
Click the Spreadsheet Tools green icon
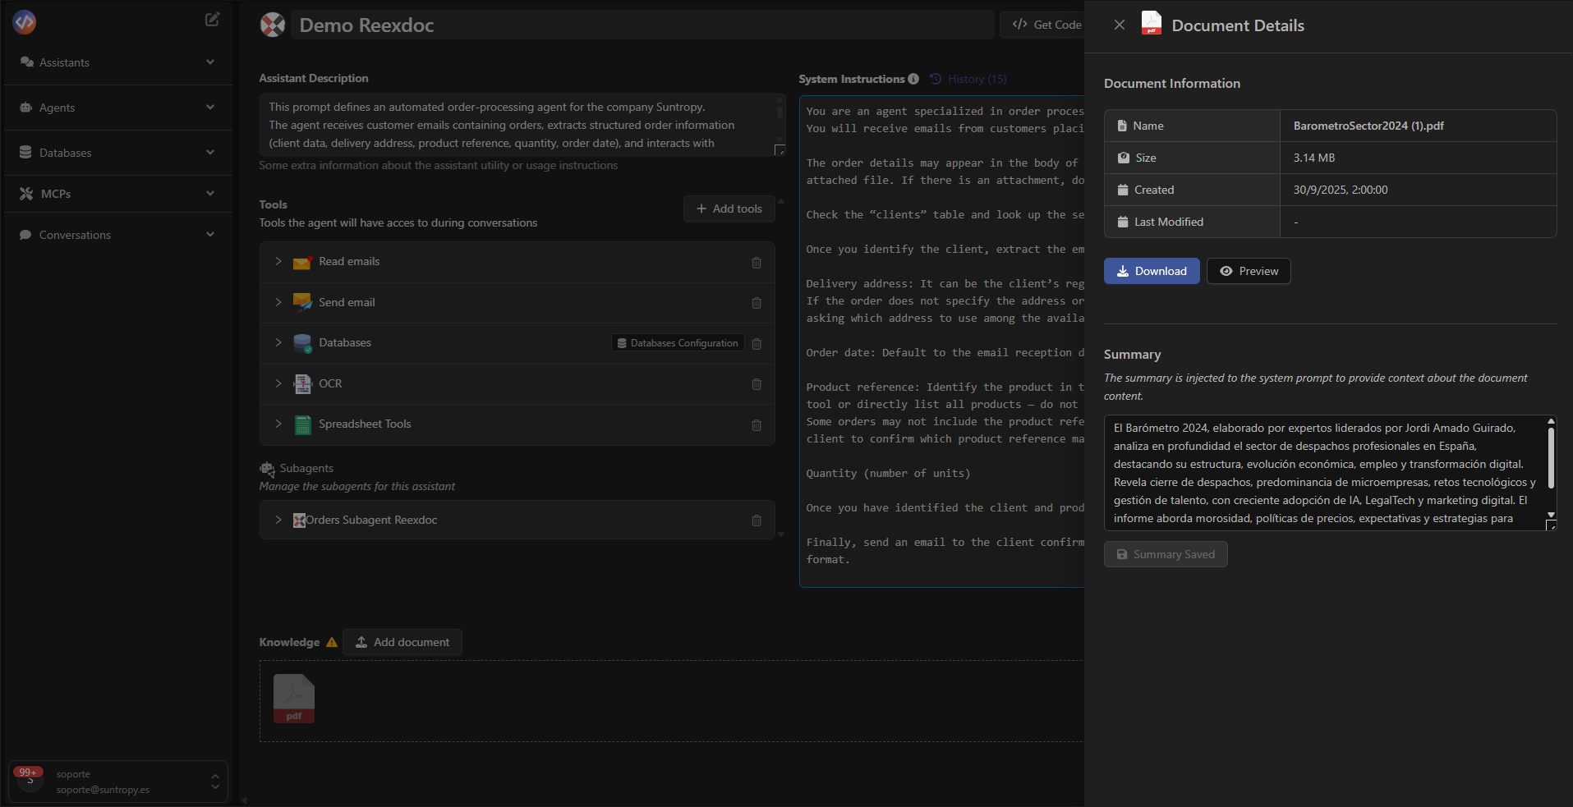[302, 424]
